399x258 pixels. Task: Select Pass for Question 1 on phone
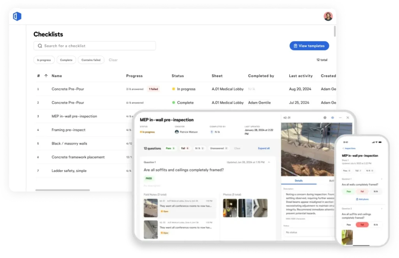[349, 191]
